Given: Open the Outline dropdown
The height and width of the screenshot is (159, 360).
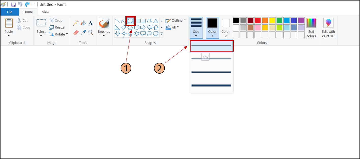Looking at the screenshot, I should pyautogui.click(x=176, y=21).
